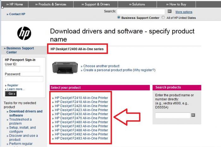Click the HP logo
This screenshot has height=147, width=221.
(24, 33)
